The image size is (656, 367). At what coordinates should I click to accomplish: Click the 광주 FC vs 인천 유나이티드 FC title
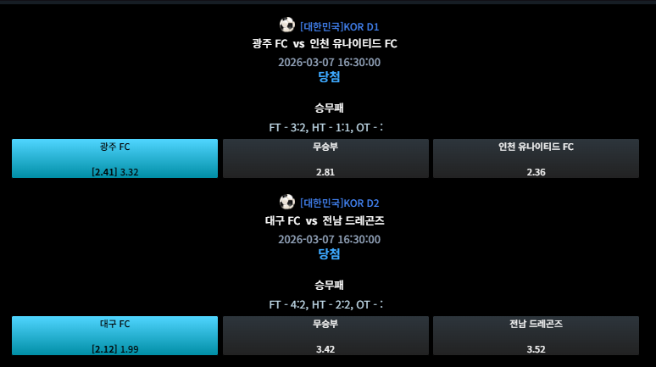325,43
